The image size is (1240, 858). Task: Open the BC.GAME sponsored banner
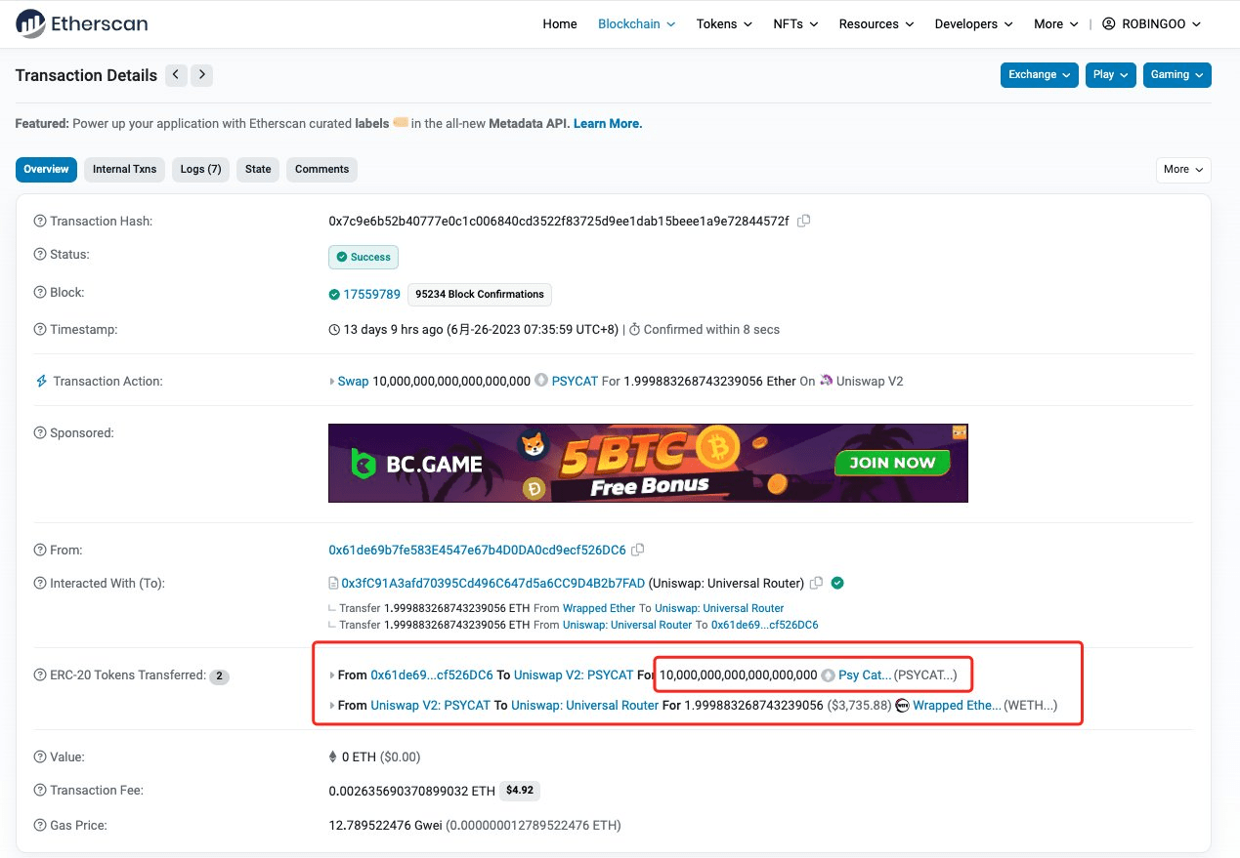[x=648, y=463]
